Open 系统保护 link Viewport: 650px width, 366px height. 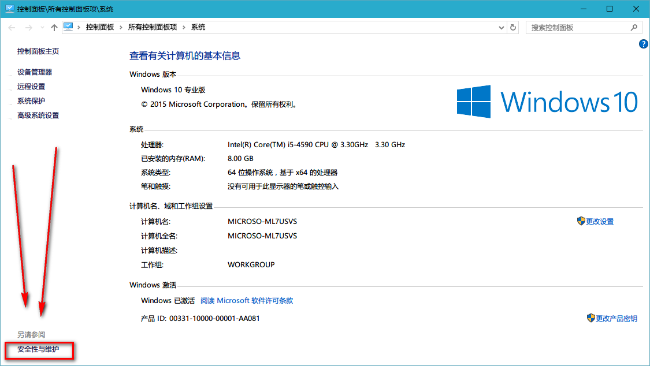click(x=31, y=101)
